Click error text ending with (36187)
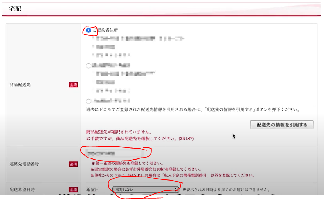This screenshot has height=199, width=324. point(140,139)
